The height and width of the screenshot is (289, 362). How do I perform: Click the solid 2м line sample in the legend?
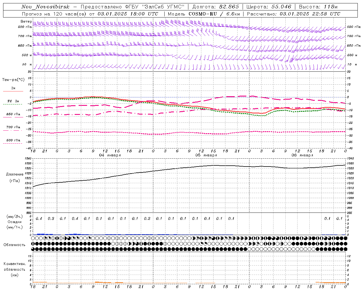tap(13, 91)
